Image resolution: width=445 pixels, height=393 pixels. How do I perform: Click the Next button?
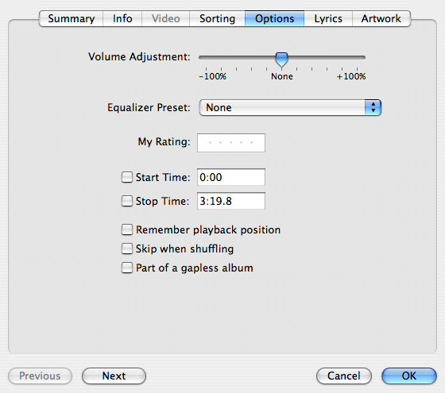[114, 376]
